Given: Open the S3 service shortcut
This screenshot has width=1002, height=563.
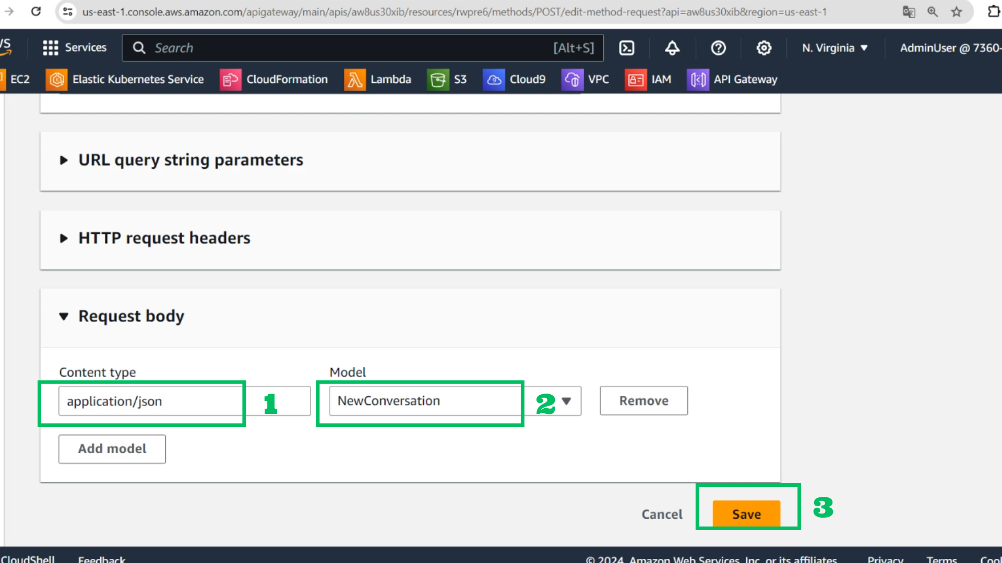Looking at the screenshot, I should coord(447,79).
